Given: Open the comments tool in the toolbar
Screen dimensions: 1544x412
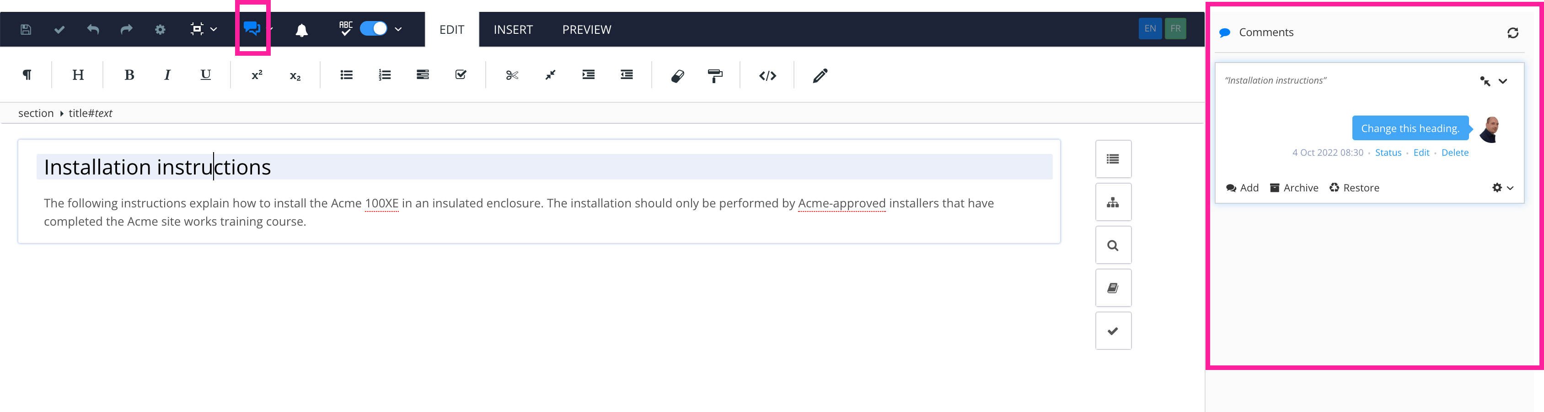Looking at the screenshot, I should pyautogui.click(x=252, y=27).
